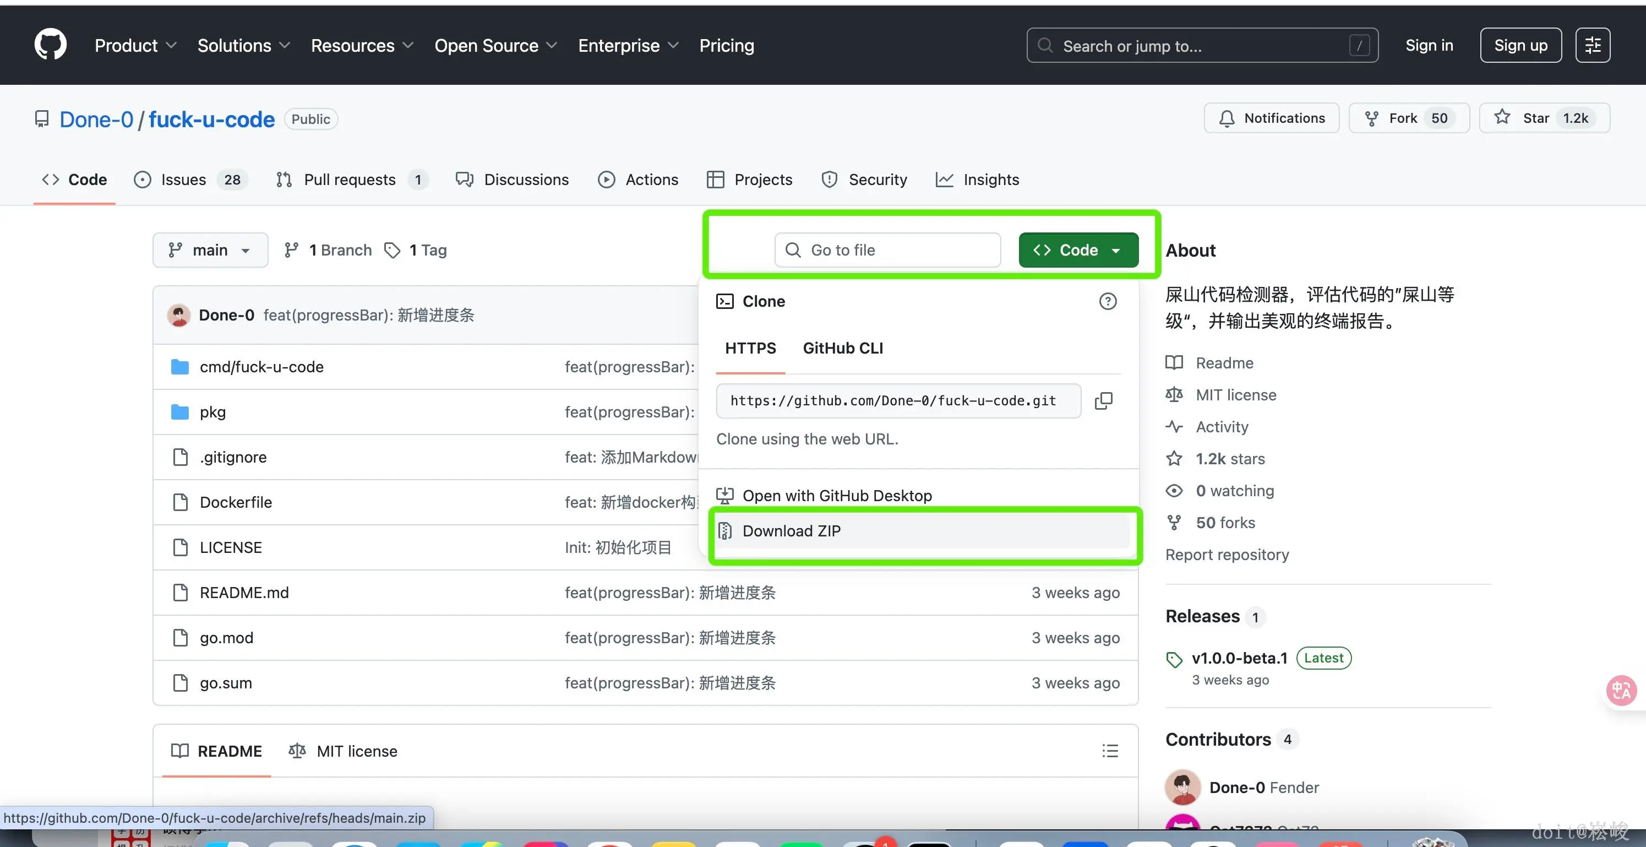Click the Clone help question icon

pos(1108,301)
